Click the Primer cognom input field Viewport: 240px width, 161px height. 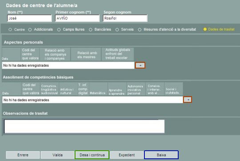point(77,18)
